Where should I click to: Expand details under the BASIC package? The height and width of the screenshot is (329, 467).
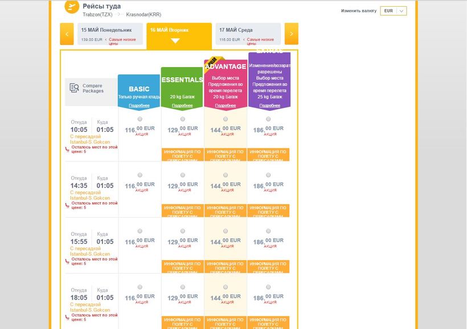point(140,106)
